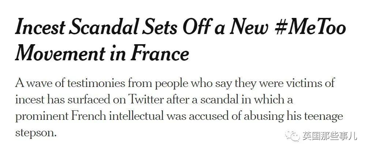Screen dimensions: 369x152
Task: Click the word "Twitter" in the summary
Action: 146,100
